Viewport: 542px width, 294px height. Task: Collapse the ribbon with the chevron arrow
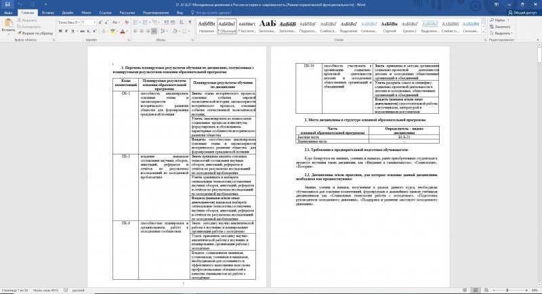pos(538,40)
